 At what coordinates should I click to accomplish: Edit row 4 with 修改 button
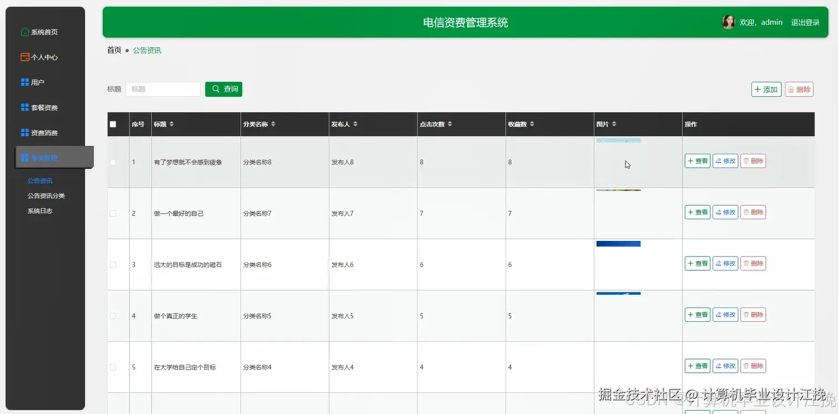pyautogui.click(x=725, y=315)
